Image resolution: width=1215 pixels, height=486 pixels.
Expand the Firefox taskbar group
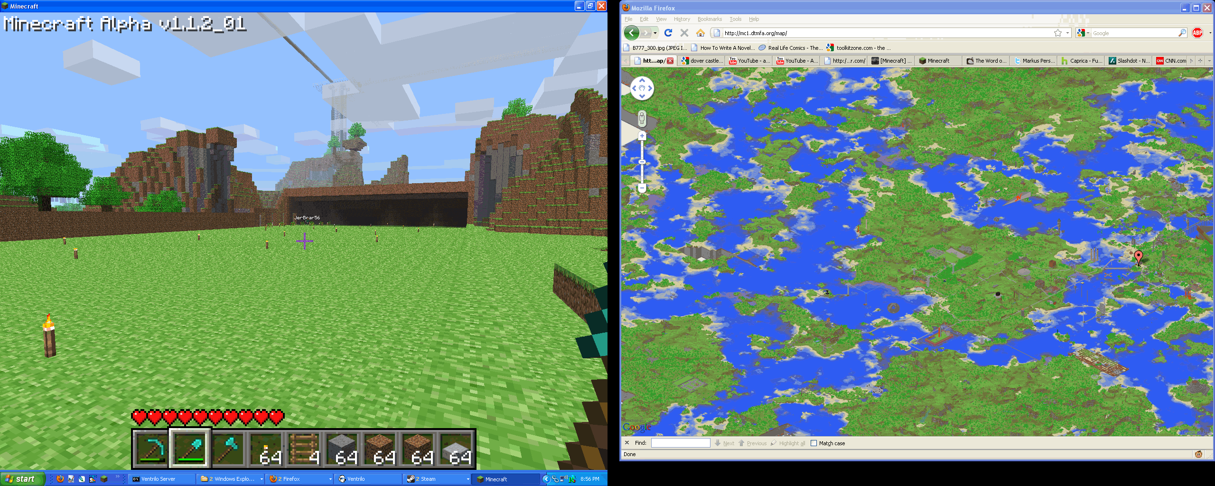[330, 479]
